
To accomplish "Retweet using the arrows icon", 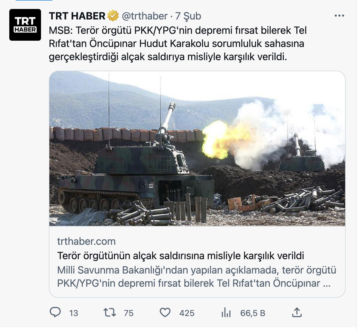I will pyautogui.click(x=110, y=312).
